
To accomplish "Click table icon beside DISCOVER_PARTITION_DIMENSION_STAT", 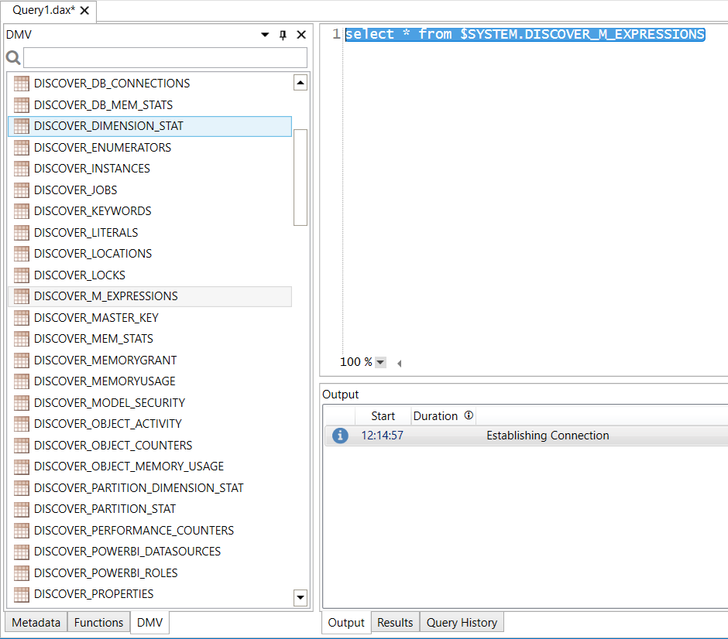I will click(x=22, y=488).
